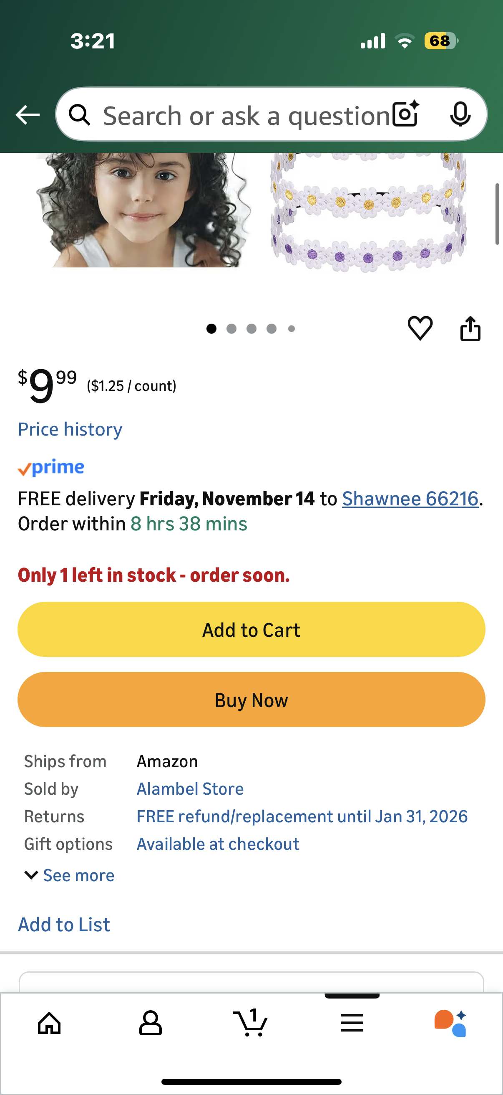Open the shopping cart icon

[x=251, y=1022]
